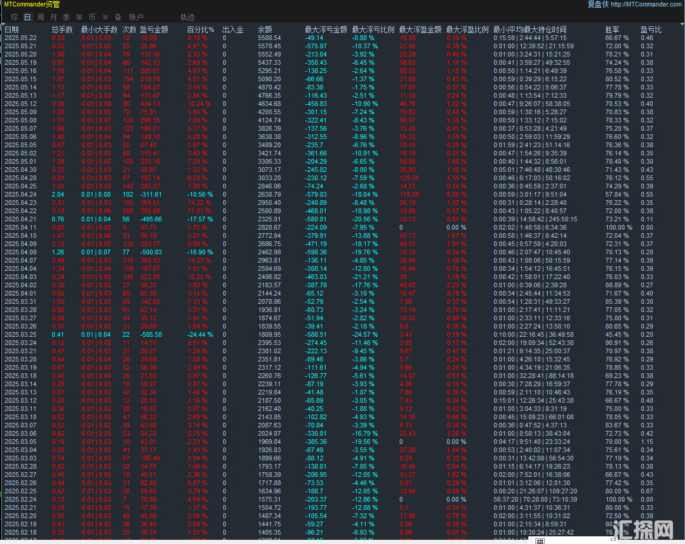The width and height of the screenshot is (685, 544).
Task: Click the 拼 pinyin input method indicator
Action: (x=540, y=541)
